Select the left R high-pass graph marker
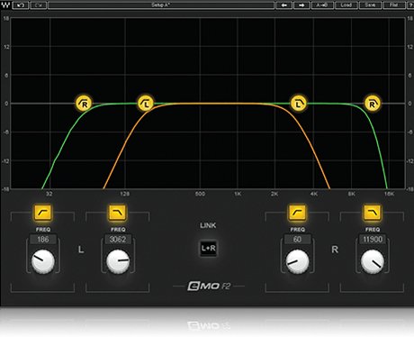This screenshot has width=414, height=337. coord(84,104)
